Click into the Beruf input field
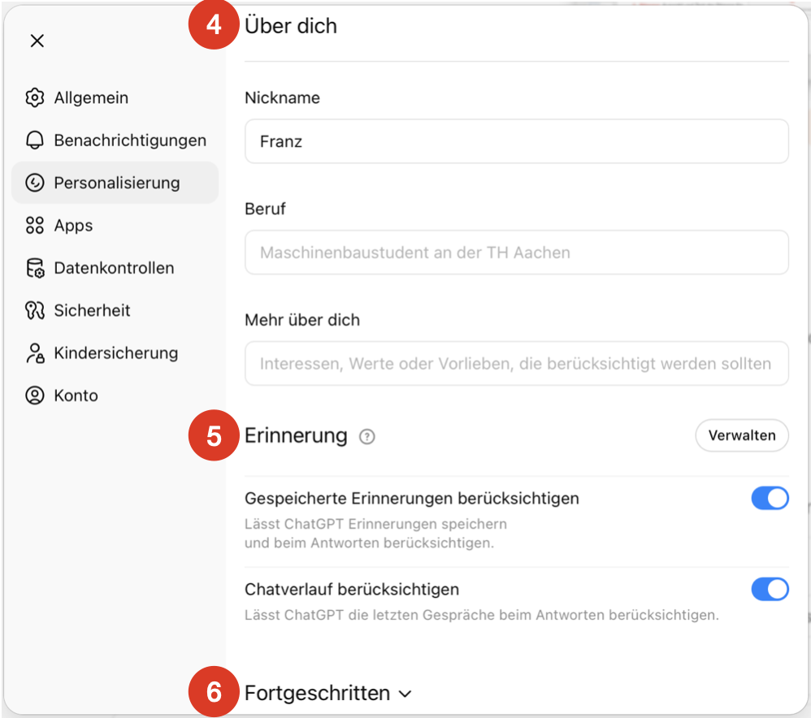 click(516, 253)
